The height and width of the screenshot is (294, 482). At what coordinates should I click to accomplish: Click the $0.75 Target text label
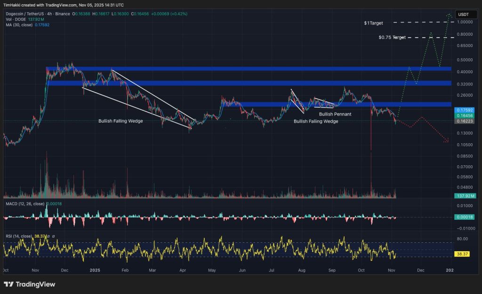(392, 38)
